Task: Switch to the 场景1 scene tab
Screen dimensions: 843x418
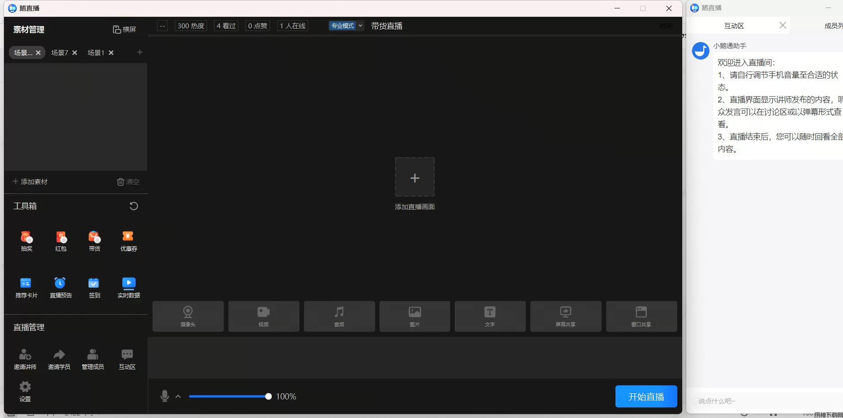Action: [x=96, y=53]
